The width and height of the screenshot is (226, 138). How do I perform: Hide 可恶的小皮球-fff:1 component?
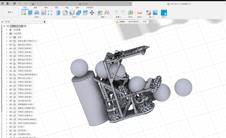pyautogui.click(x=11, y=48)
